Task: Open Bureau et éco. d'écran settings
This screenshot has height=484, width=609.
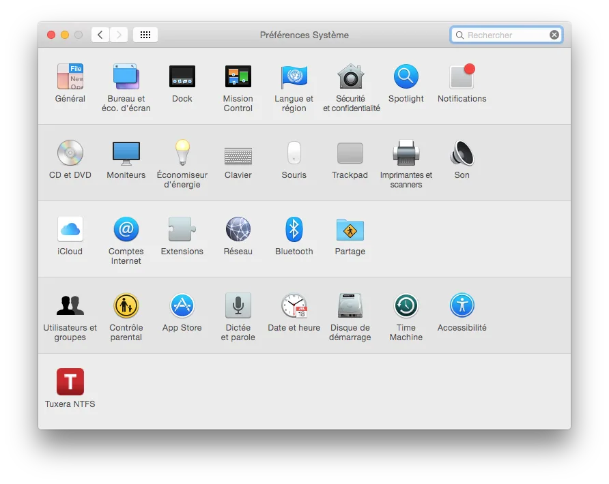Action: [x=126, y=76]
